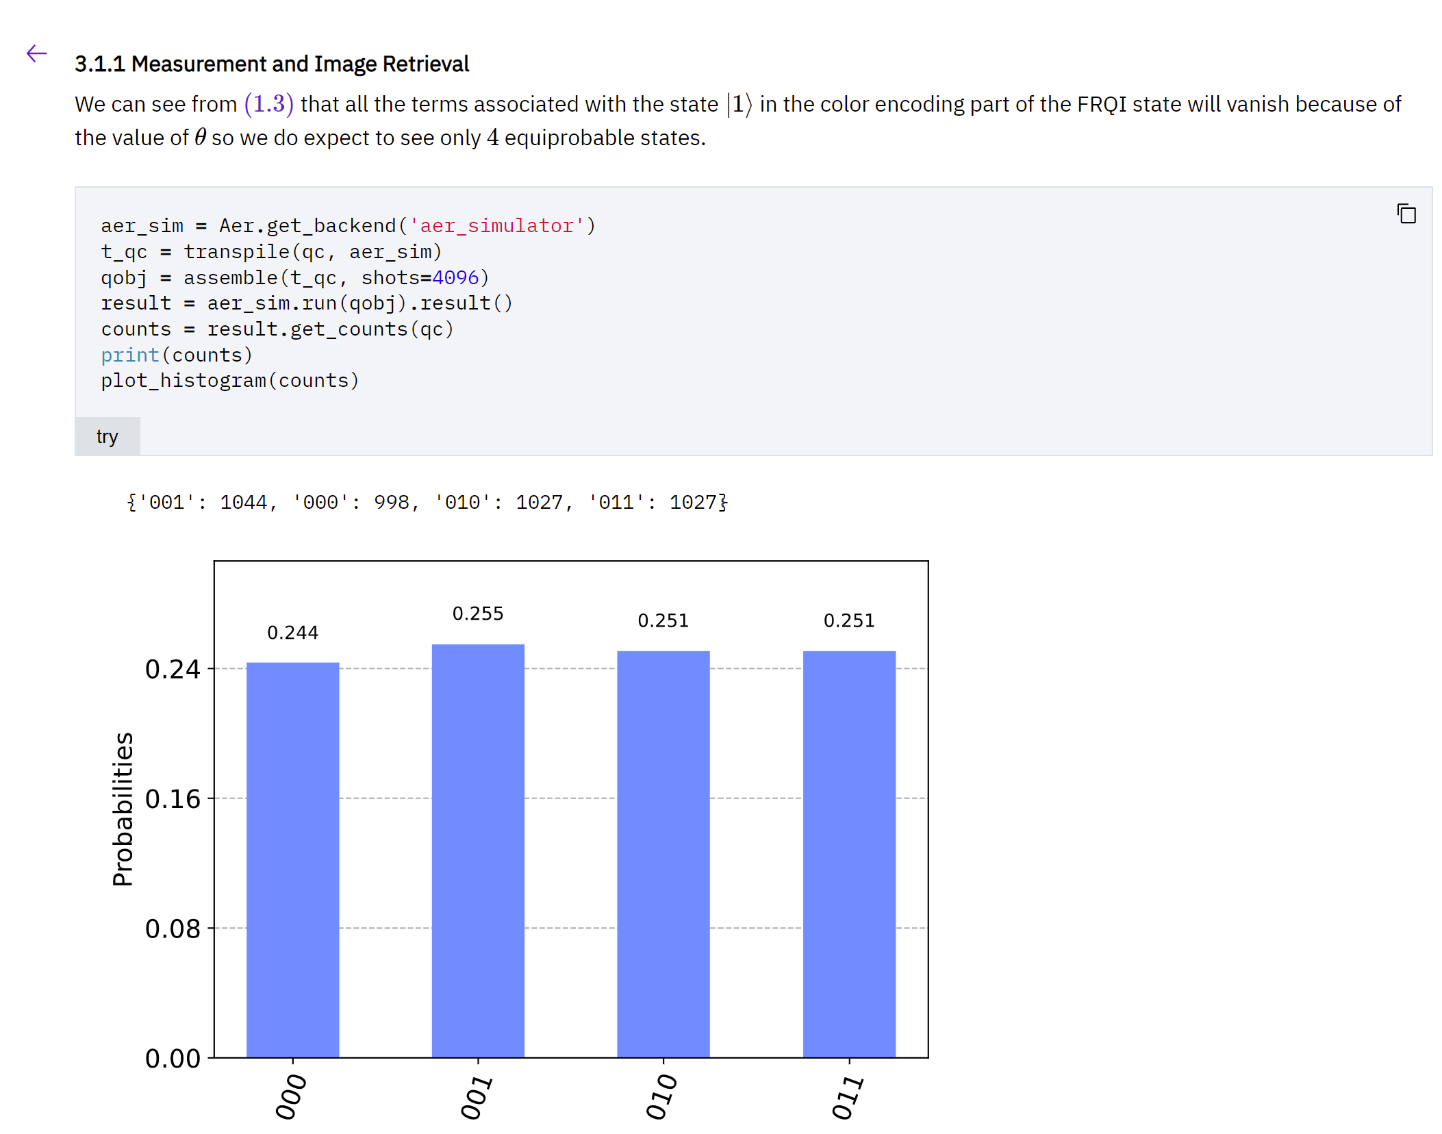
Task: Expand the 'try' section expander
Action: [x=107, y=436]
